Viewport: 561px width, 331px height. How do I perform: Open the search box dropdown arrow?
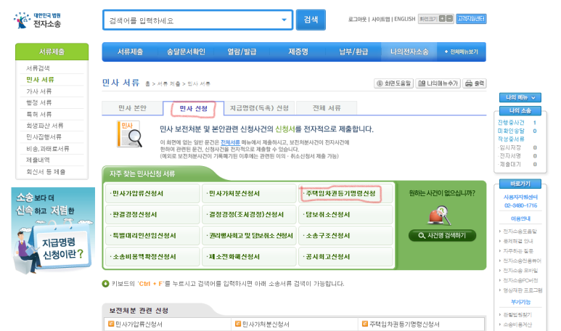[x=284, y=20]
